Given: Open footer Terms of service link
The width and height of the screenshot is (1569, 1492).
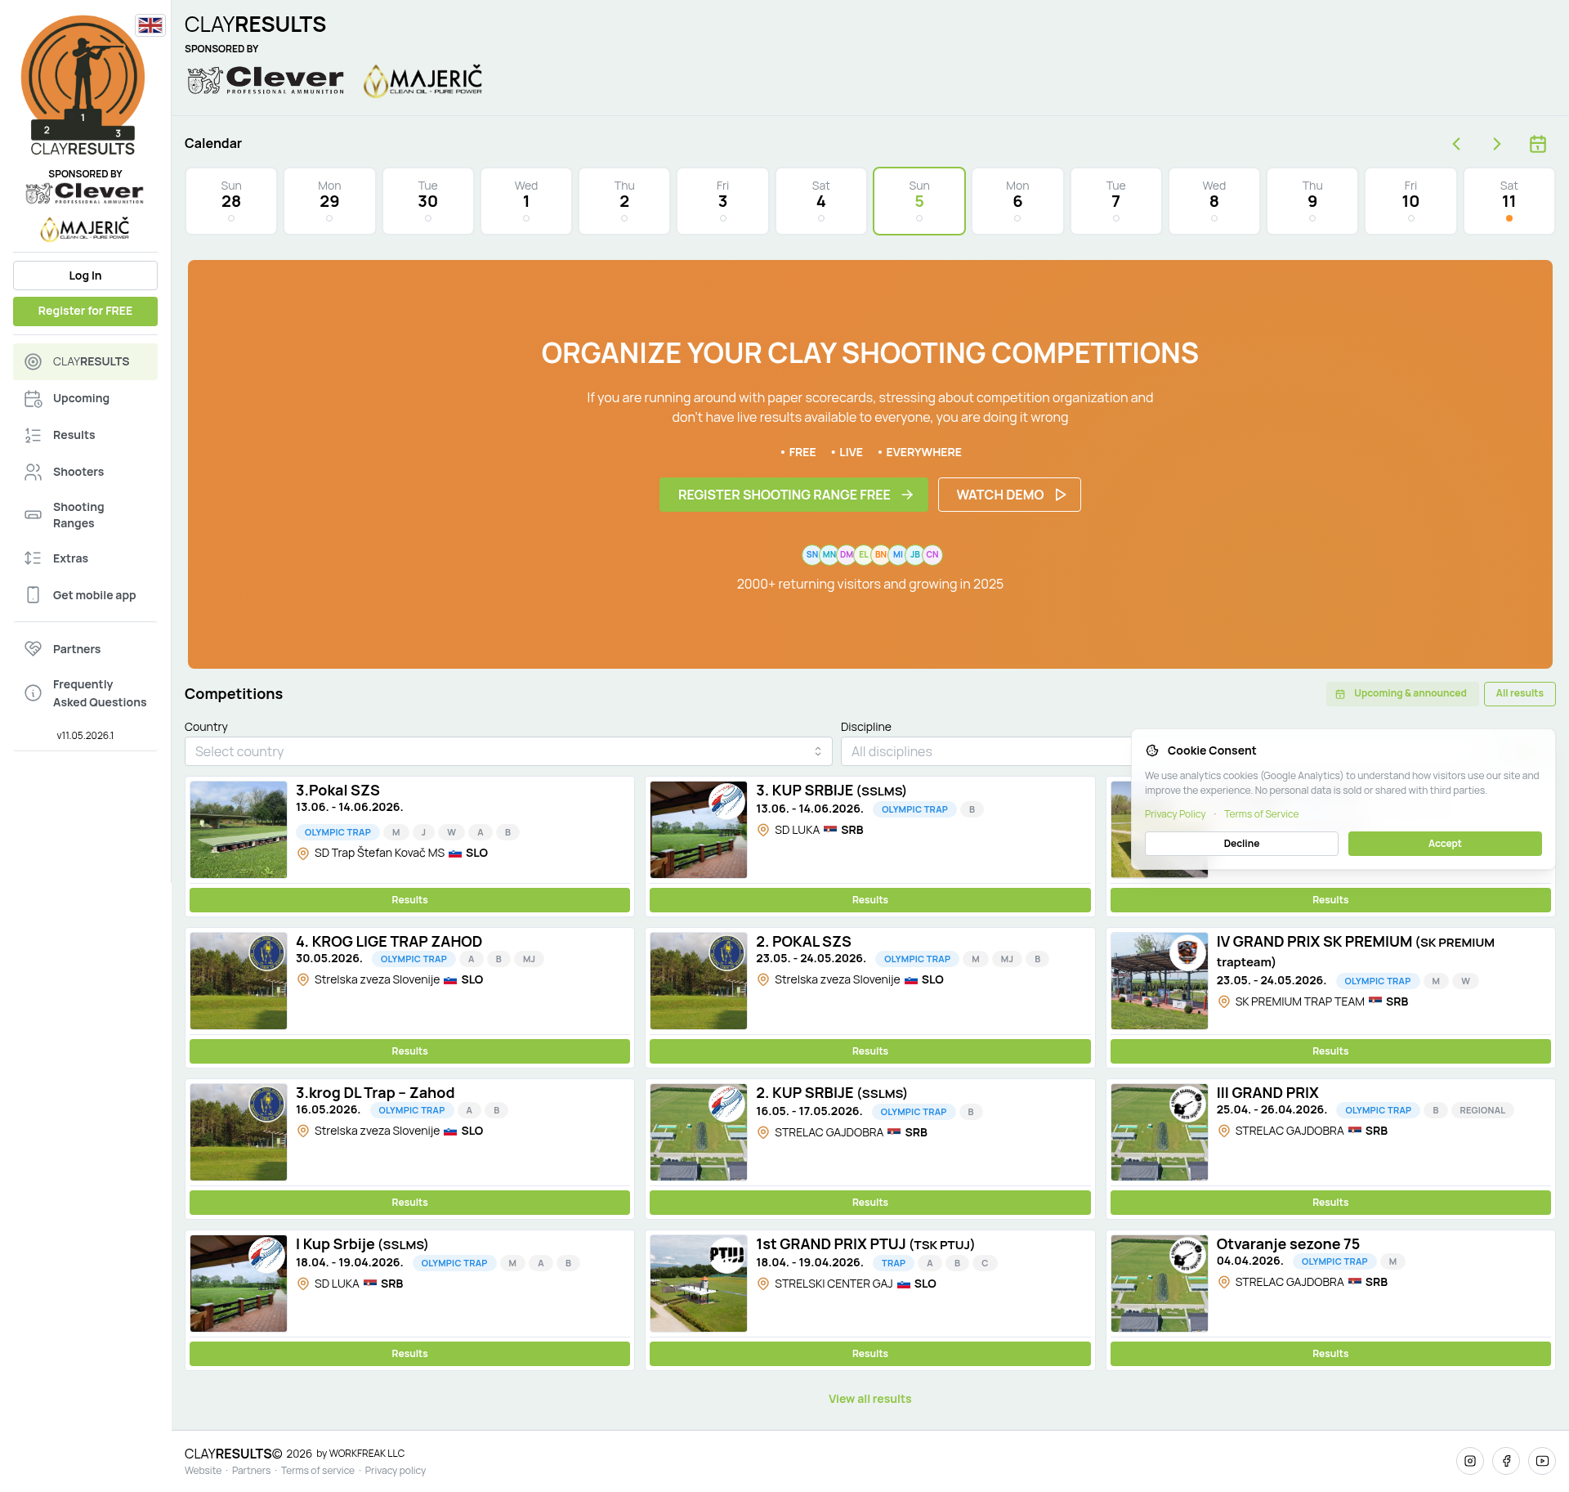Looking at the screenshot, I should point(318,1472).
